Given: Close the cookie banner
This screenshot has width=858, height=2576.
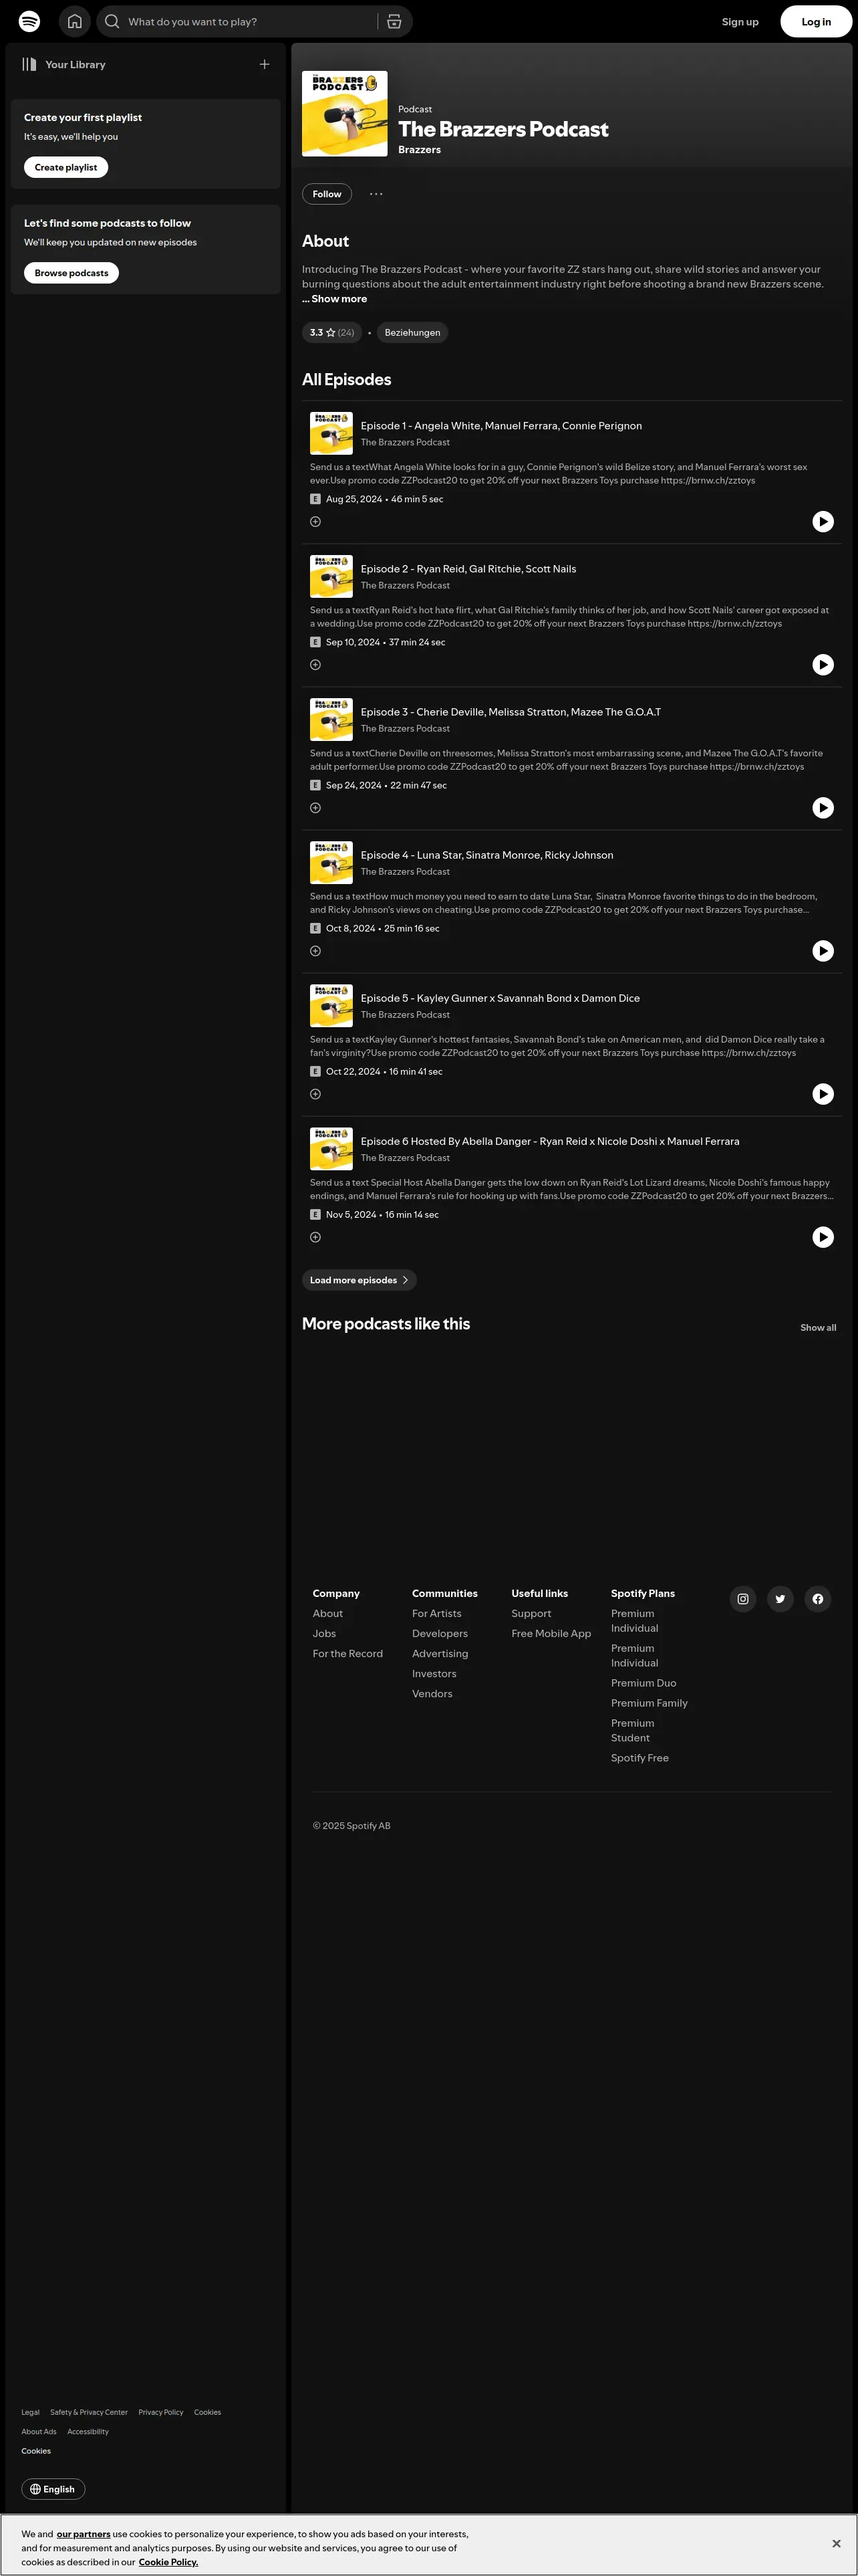Looking at the screenshot, I should 836,2542.
